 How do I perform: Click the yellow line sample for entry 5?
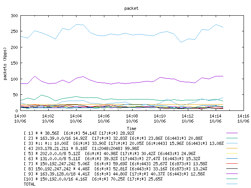tap(232, 154)
